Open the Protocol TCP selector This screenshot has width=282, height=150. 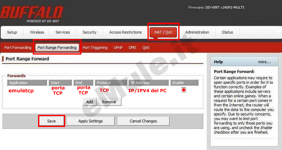coord(104,90)
